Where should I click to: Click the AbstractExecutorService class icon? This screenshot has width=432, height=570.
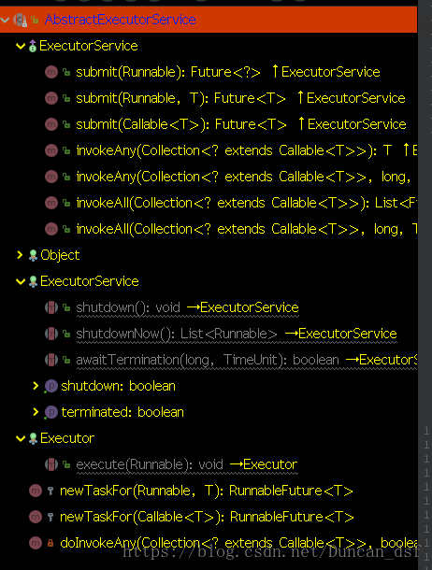coord(21,20)
